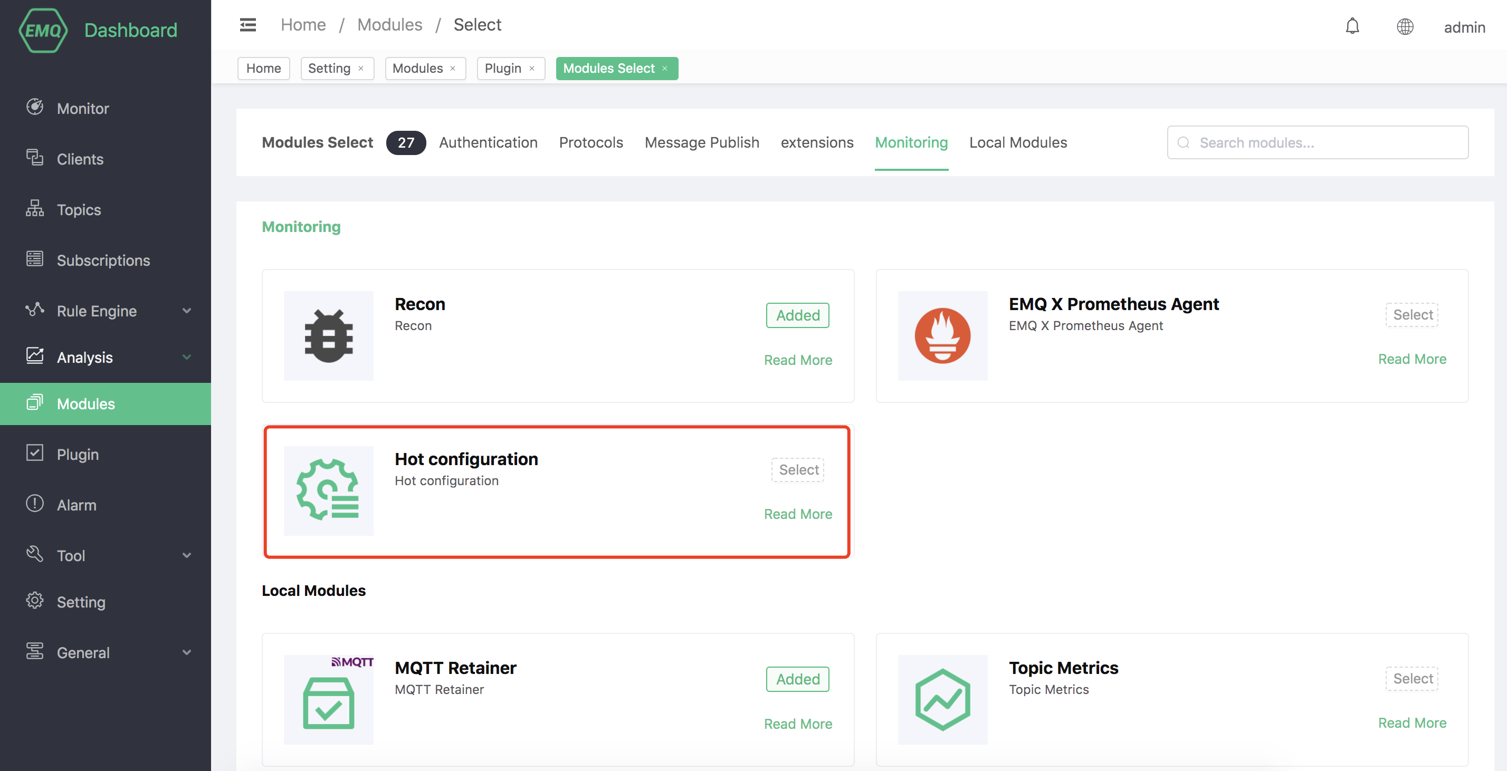Click the 27 modules count badge
This screenshot has width=1507, height=771.
tap(406, 142)
